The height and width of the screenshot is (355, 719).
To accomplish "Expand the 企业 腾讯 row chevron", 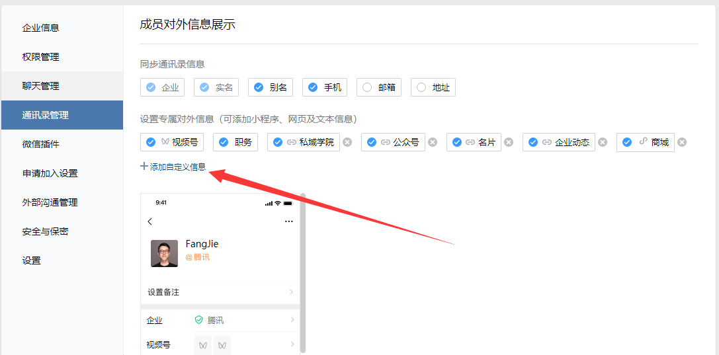I will [292, 320].
